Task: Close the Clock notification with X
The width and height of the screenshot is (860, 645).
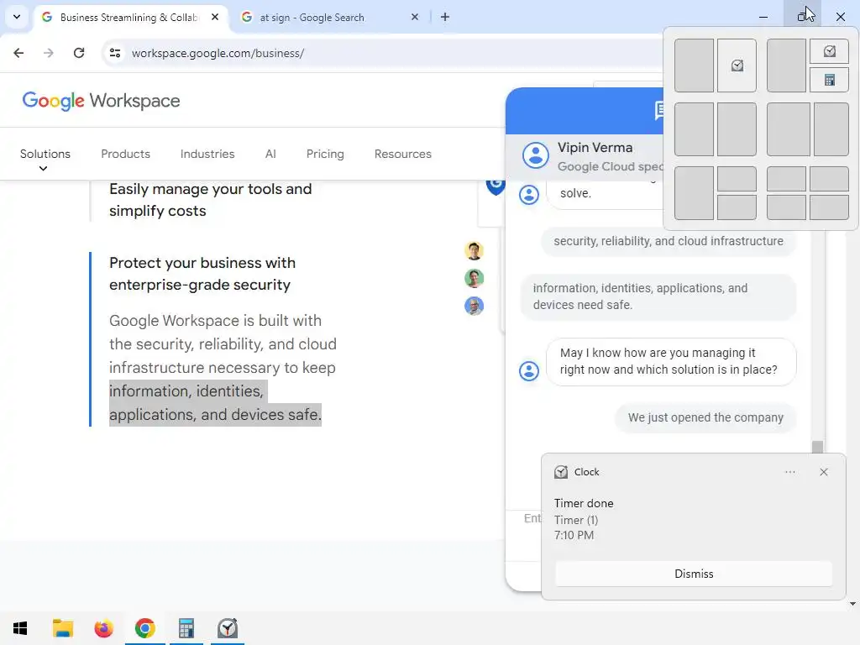Action: [x=824, y=472]
